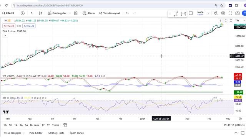
Task: Open the time axis settings icon
Action: [x=240, y=119]
